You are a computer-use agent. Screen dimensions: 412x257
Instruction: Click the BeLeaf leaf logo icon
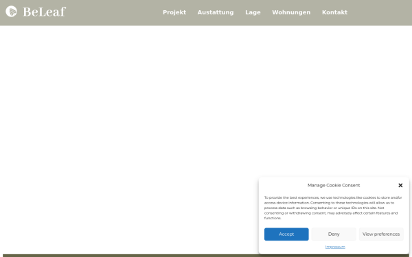coord(11,11)
